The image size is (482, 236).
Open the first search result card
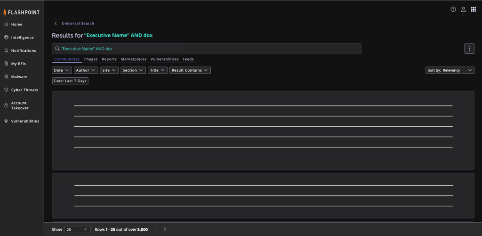(x=263, y=130)
